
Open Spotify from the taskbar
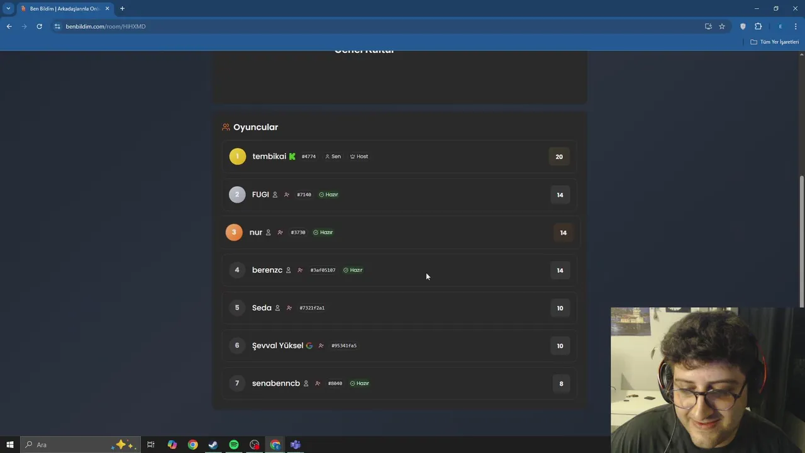point(234,445)
